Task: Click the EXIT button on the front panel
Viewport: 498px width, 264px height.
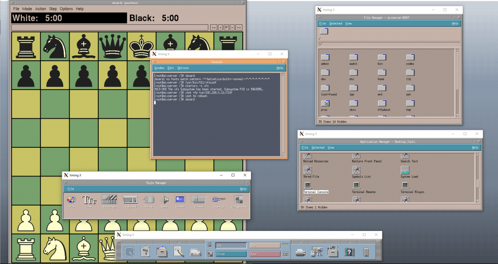Action: point(286,254)
